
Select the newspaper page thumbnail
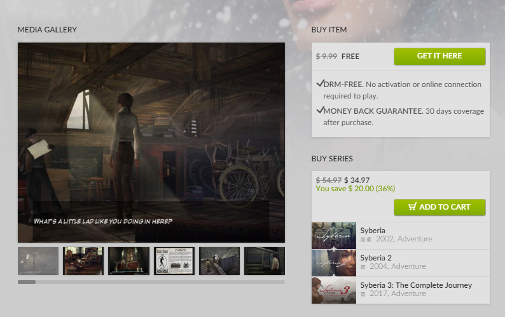(x=174, y=261)
